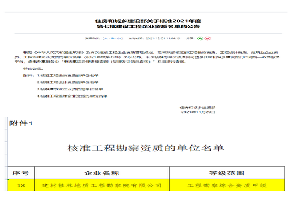Viewport: 300px width, 200px height.
Task: Set font size to medium (中)
Action: 112,39
